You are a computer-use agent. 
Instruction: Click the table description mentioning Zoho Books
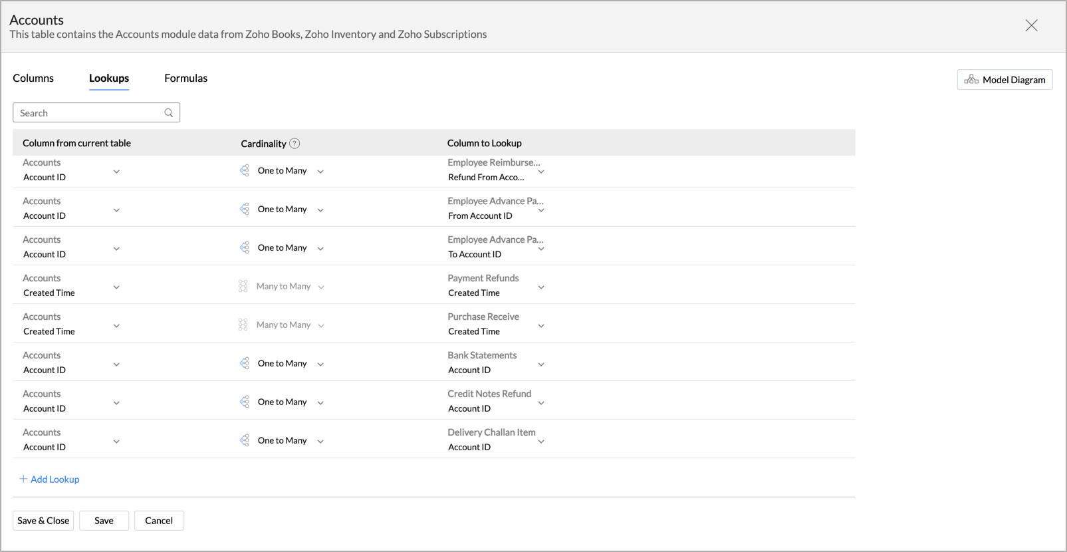click(248, 35)
